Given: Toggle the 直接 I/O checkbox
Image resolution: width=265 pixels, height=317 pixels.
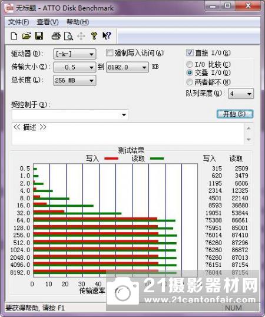Looking at the screenshot, I should tap(190, 53).
